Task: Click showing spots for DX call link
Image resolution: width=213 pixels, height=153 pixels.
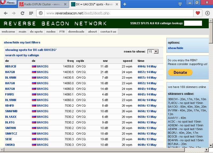Action: (x=31, y=50)
